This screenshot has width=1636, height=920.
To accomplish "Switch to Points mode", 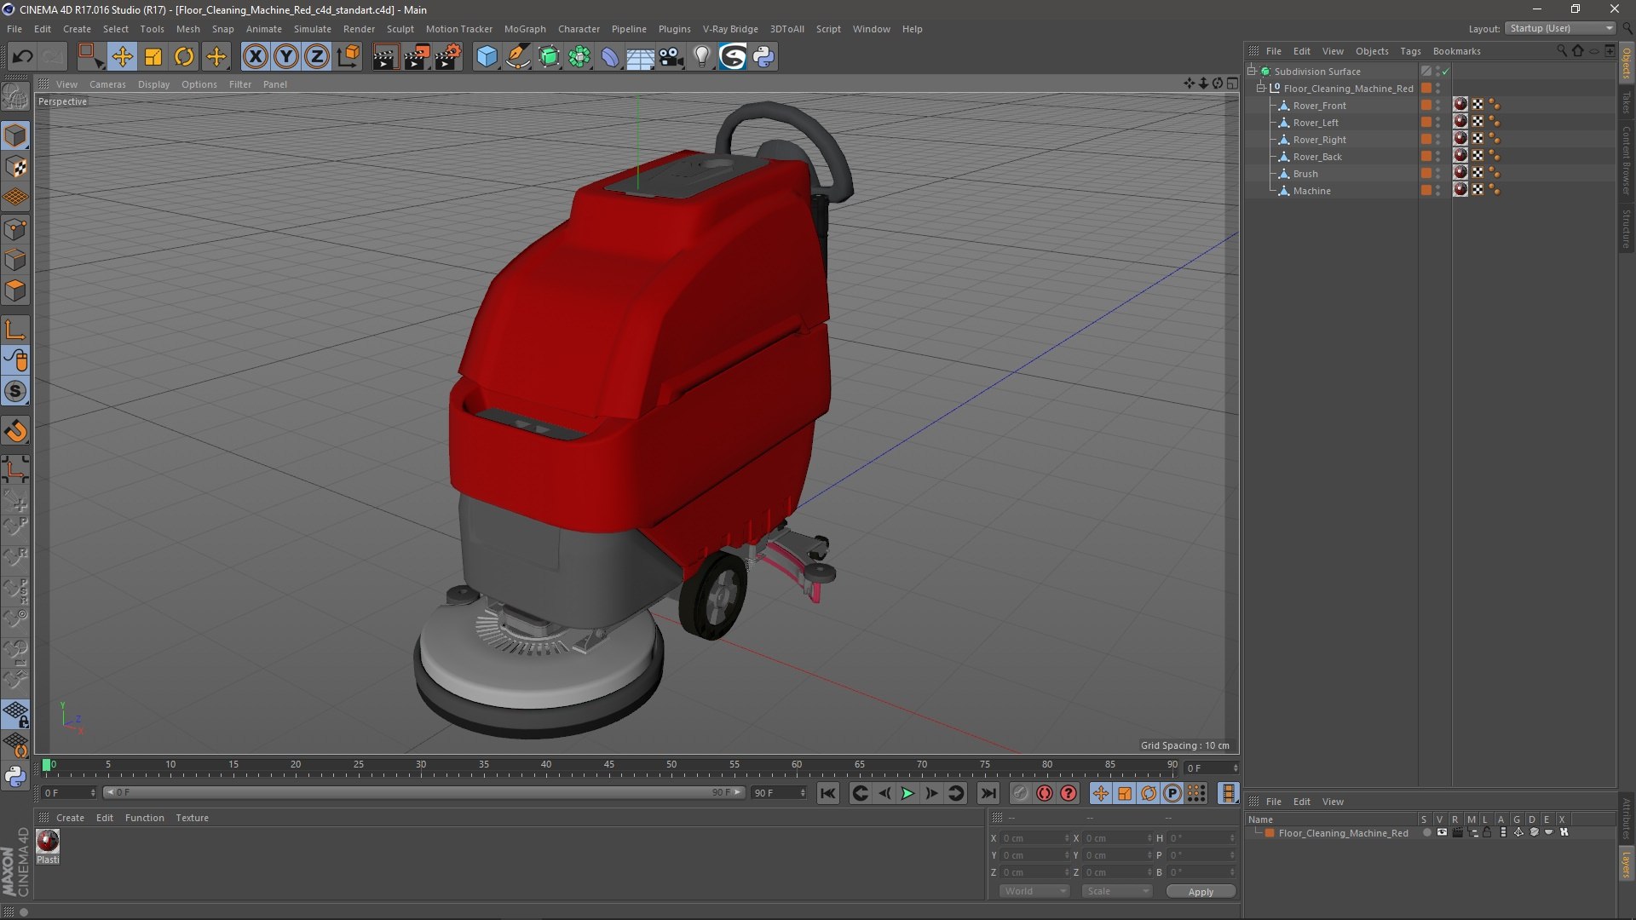I will point(15,228).
